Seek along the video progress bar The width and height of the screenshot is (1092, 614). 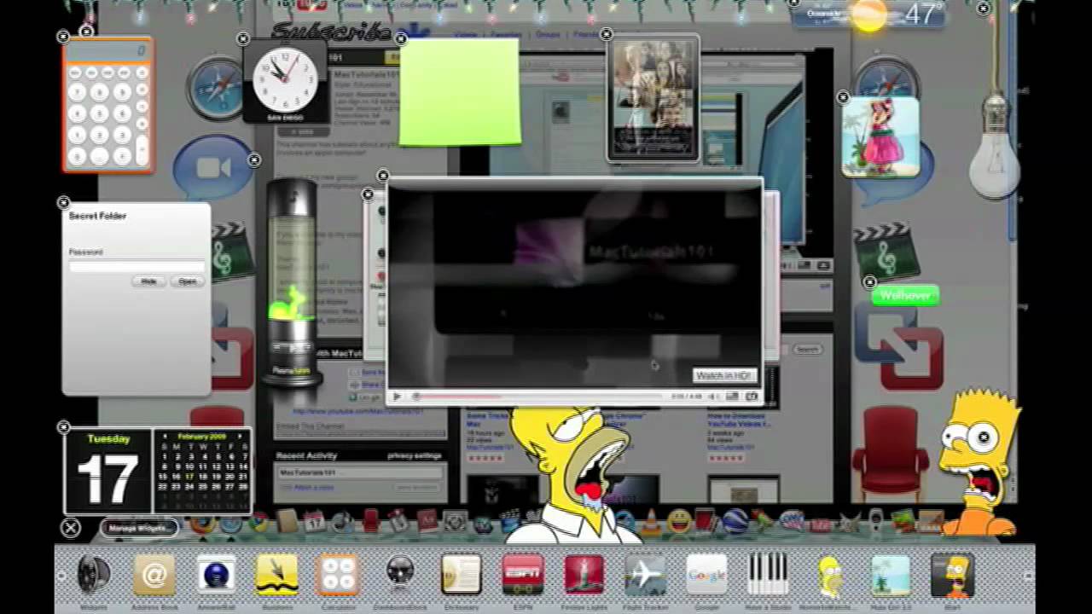coord(537,397)
